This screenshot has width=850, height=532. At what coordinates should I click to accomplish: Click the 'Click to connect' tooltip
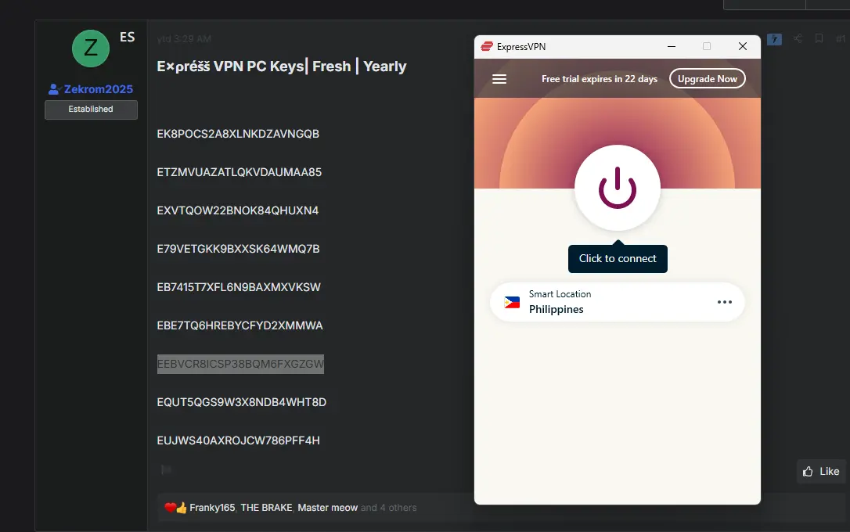tap(618, 258)
